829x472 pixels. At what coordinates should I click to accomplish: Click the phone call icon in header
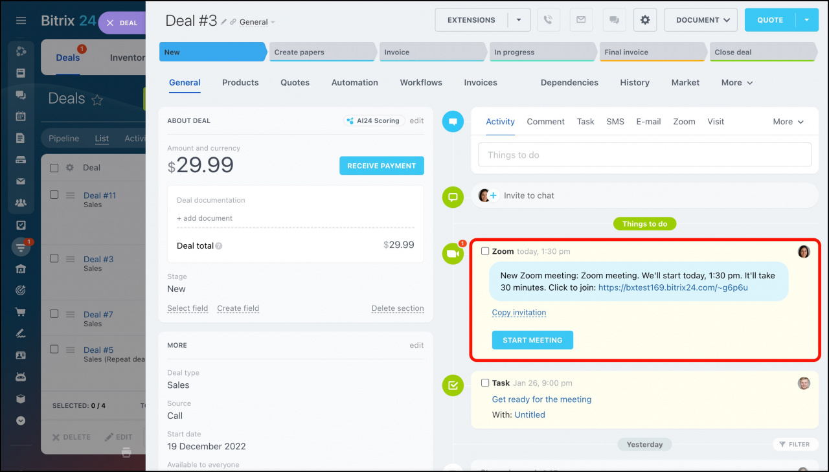548,20
